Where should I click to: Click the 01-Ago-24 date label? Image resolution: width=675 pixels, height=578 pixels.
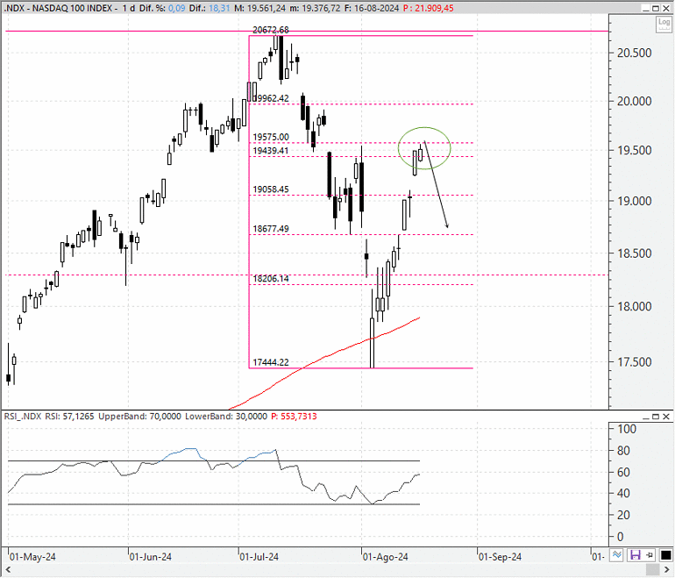(x=386, y=557)
